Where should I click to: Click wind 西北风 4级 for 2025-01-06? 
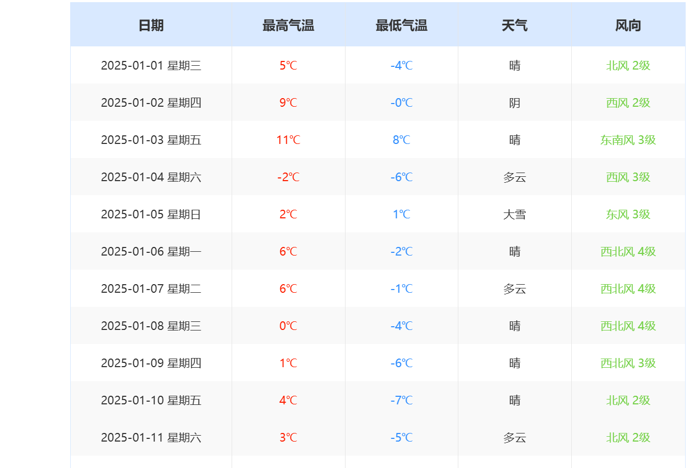pos(628,251)
